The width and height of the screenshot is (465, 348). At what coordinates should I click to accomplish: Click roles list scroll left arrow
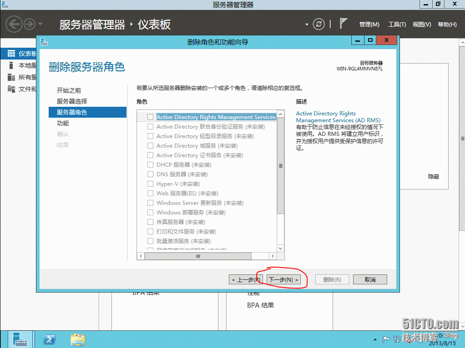point(141,256)
